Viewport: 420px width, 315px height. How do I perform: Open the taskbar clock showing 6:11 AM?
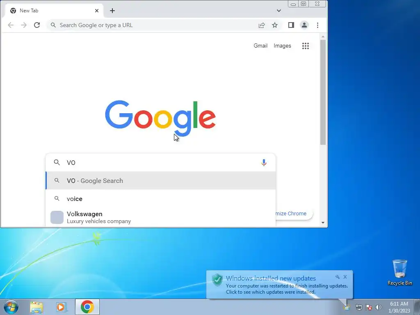click(399, 307)
